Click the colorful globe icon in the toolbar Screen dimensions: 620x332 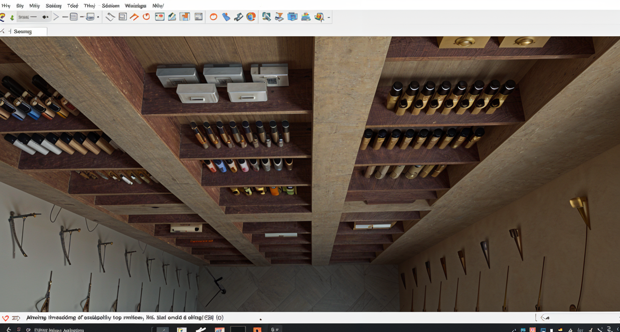click(x=251, y=17)
